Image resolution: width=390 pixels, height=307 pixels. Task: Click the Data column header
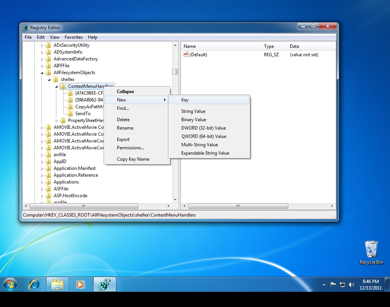pos(311,46)
